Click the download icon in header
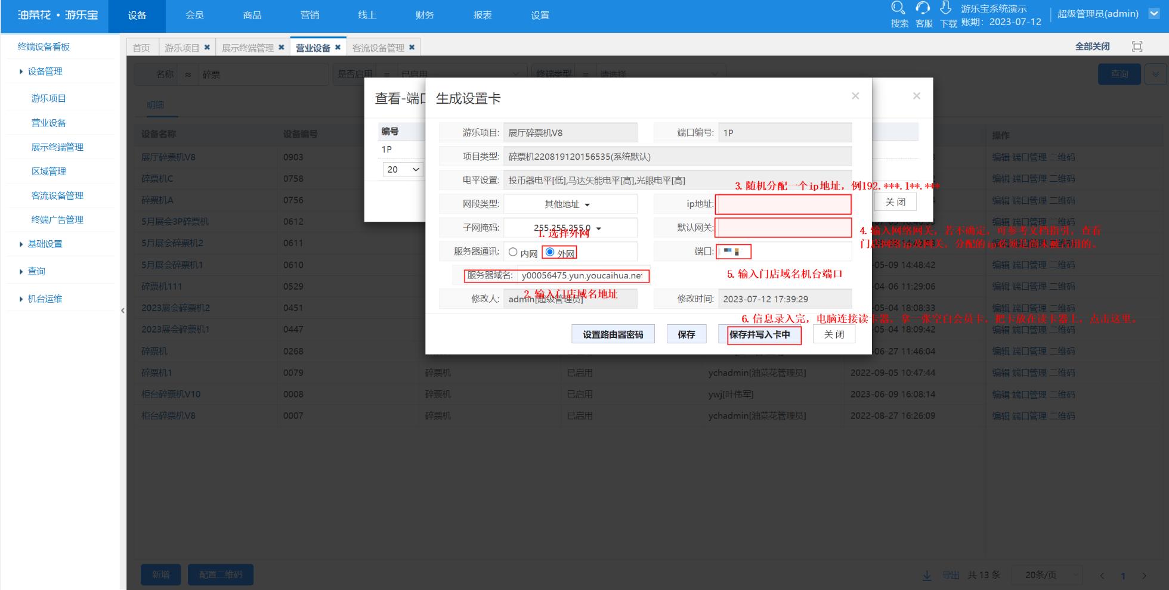The height and width of the screenshot is (590, 1169). click(946, 8)
